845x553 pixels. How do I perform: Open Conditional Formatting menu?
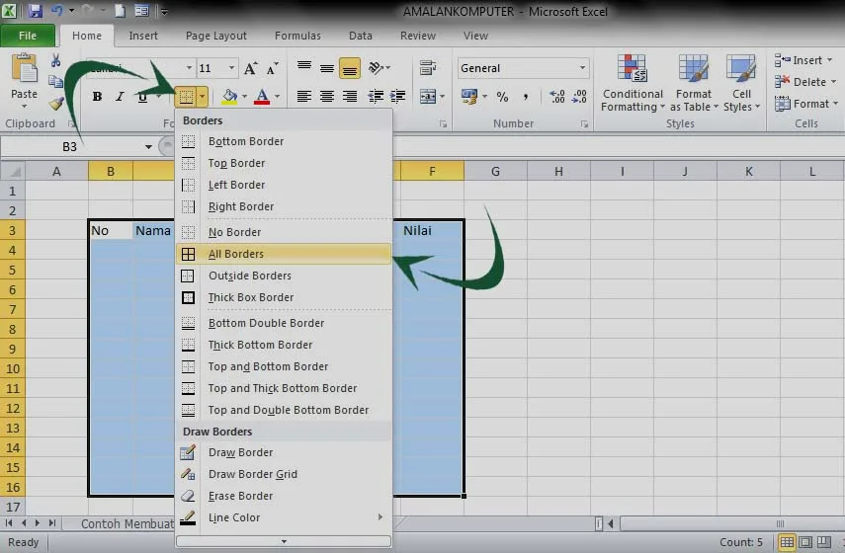click(633, 83)
